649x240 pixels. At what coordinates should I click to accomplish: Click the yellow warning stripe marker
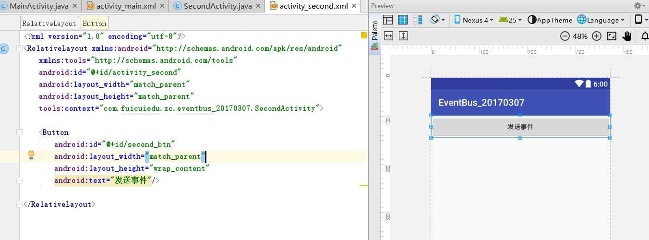[364, 185]
